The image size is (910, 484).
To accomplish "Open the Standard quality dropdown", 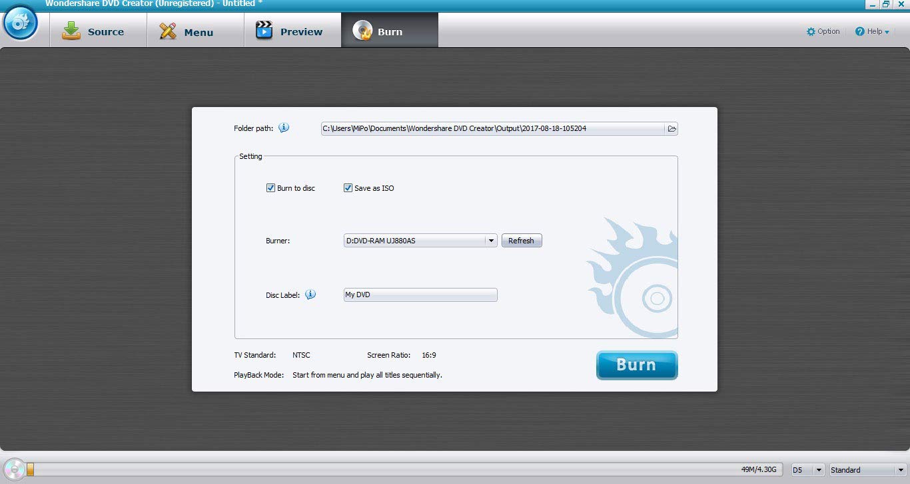I will pyautogui.click(x=867, y=470).
